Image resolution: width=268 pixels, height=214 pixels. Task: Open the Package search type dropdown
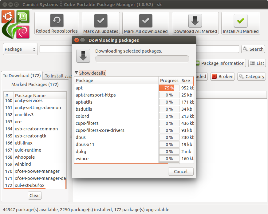click(x=20, y=49)
